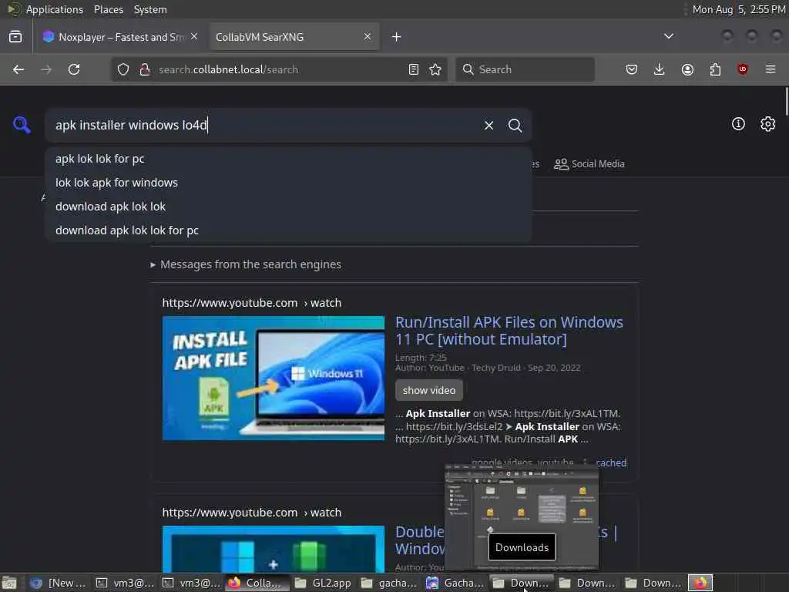Click the Firefox View icon
The width and height of the screenshot is (789, 592).
click(15, 37)
